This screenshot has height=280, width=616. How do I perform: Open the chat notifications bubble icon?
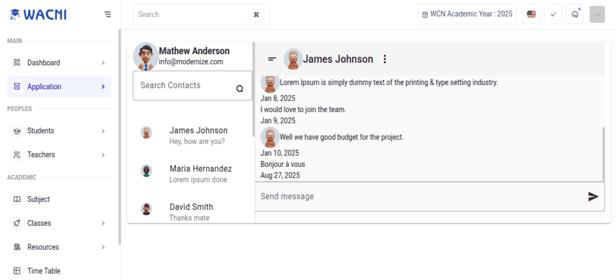click(575, 15)
